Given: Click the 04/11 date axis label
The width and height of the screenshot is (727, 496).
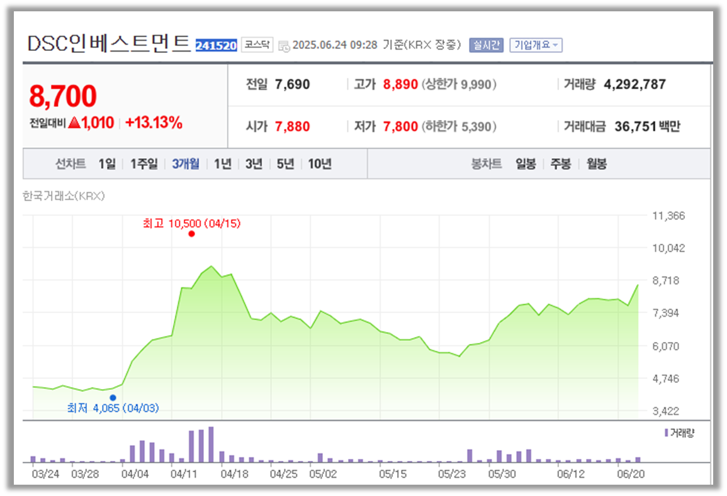Looking at the screenshot, I should 184,474.
